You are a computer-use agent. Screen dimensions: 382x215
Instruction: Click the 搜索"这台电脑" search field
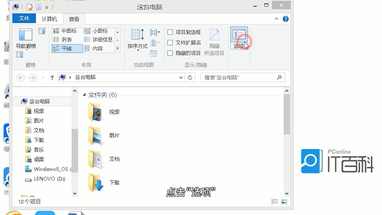coord(243,77)
